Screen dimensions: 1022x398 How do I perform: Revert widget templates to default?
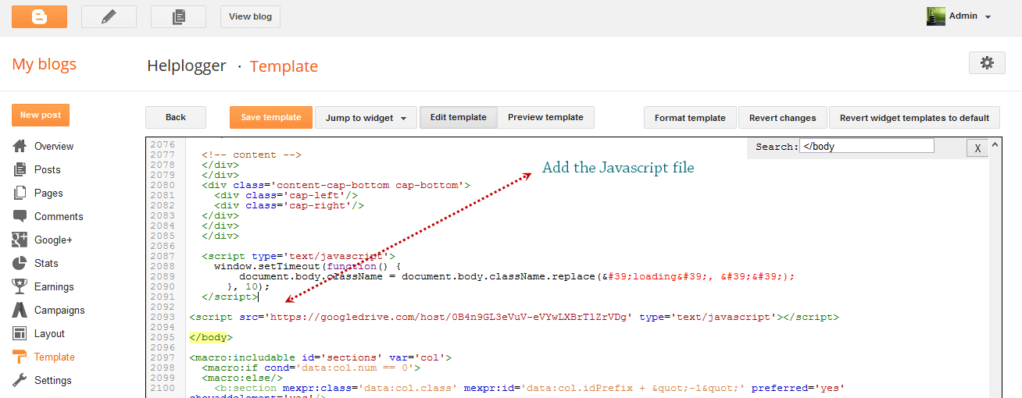(x=914, y=118)
